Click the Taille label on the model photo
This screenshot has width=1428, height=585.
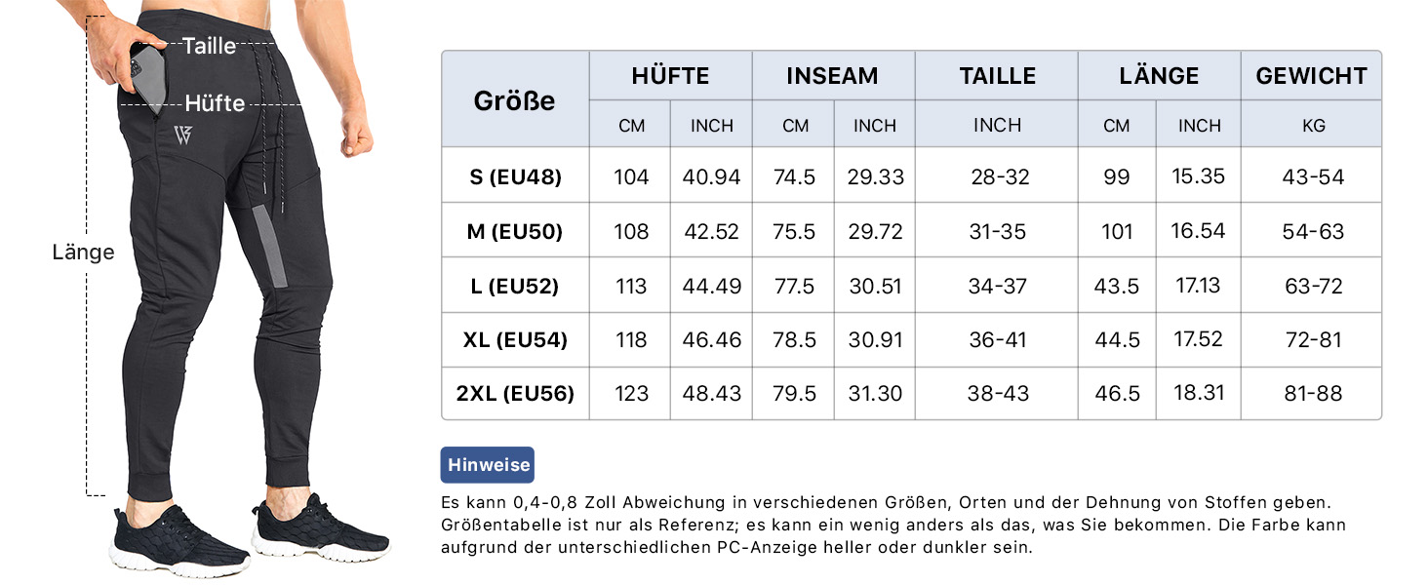[x=209, y=46]
